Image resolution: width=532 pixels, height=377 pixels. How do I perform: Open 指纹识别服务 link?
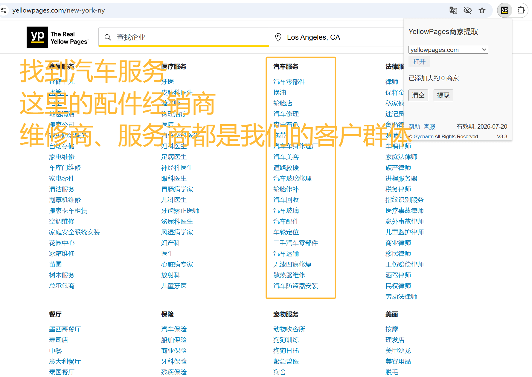[405, 200]
